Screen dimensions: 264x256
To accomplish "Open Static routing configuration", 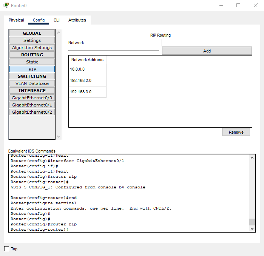I will click(x=32, y=62).
